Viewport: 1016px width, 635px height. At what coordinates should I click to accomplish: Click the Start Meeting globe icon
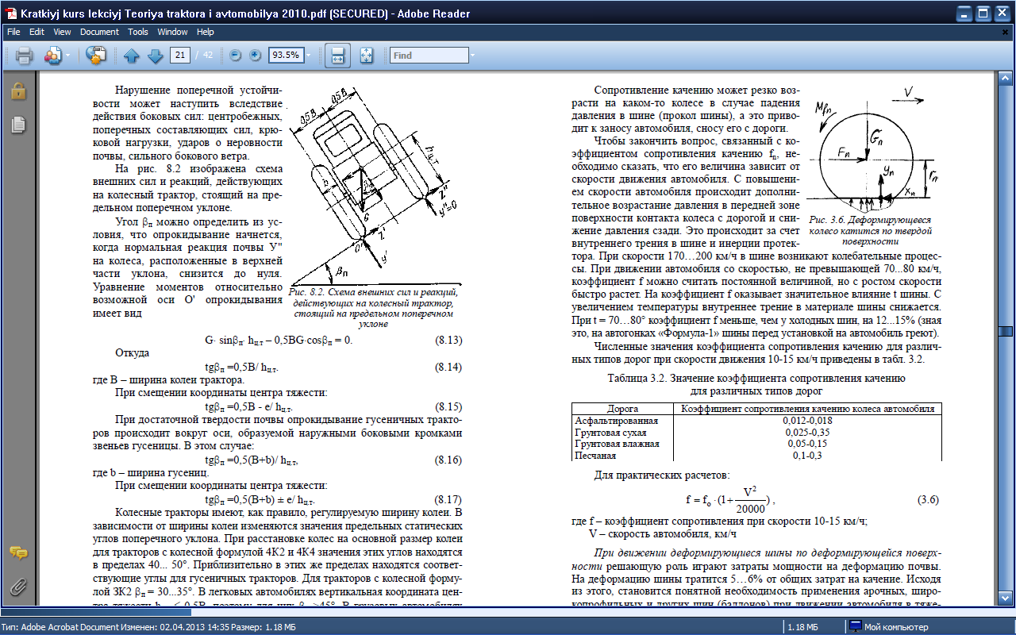click(96, 56)
